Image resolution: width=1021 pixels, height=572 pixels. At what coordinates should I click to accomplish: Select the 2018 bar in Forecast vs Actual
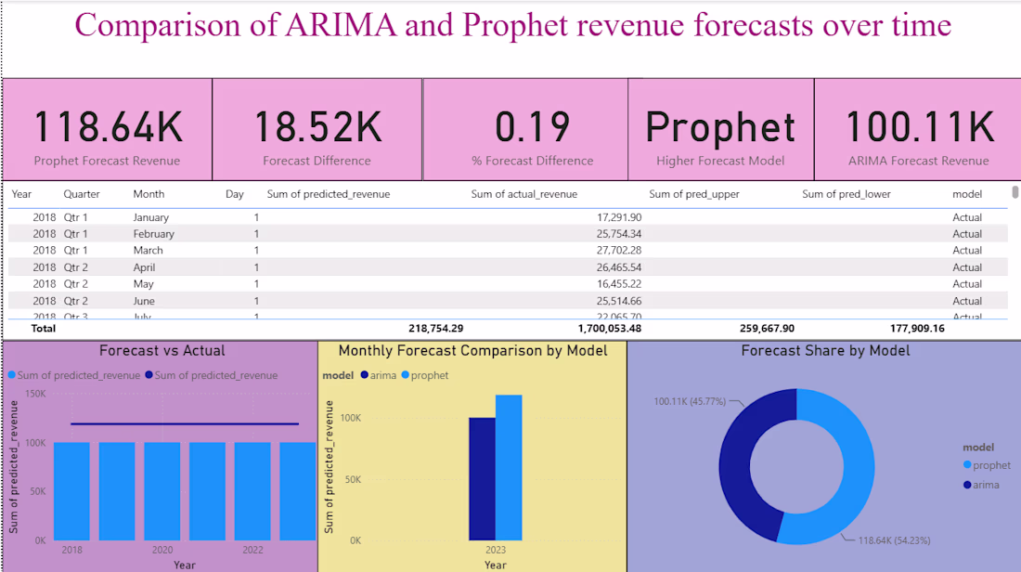[71, 491]
